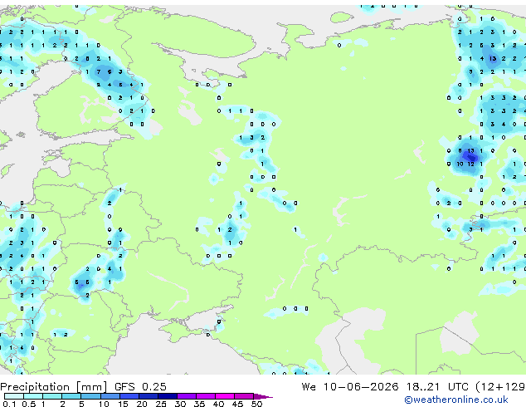Select the "UTC" timezone label

coord(458,386)
